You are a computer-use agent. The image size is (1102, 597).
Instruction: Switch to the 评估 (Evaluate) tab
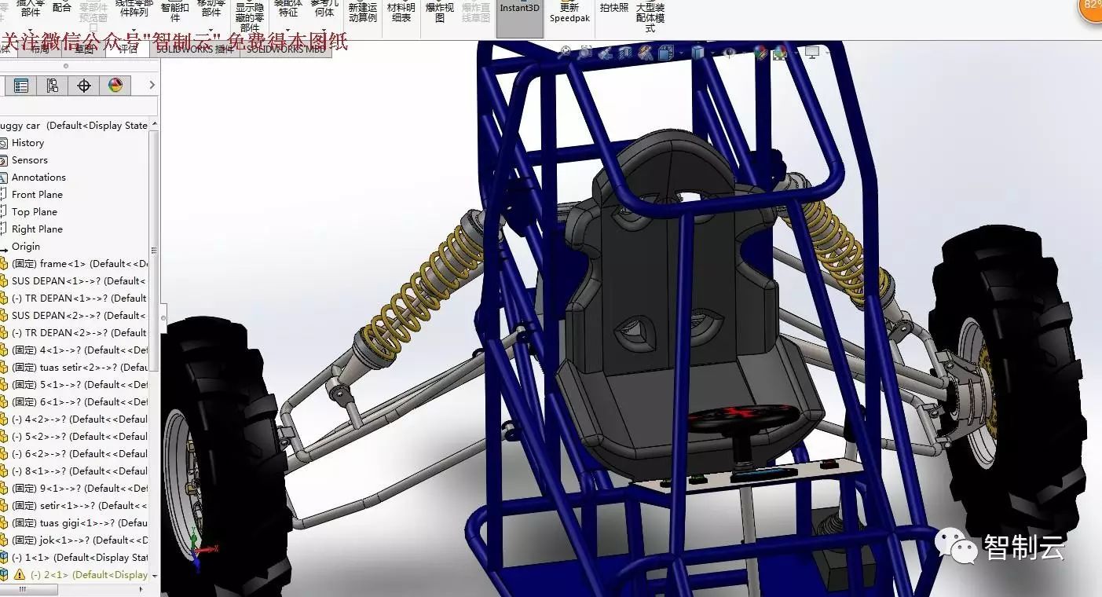click(x=128, y=49)
